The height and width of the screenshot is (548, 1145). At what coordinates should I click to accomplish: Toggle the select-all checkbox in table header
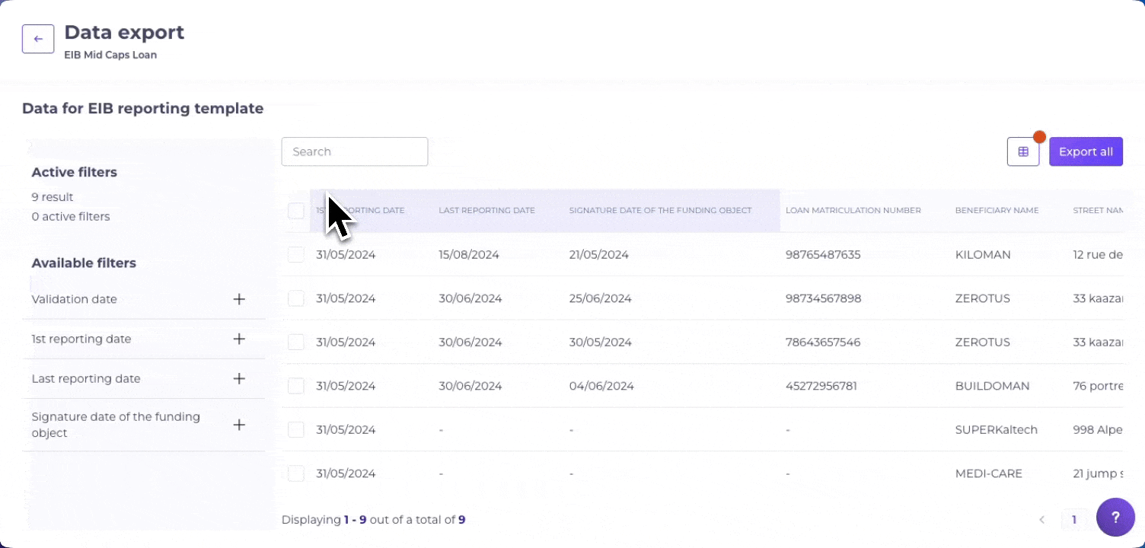[295, 211]
